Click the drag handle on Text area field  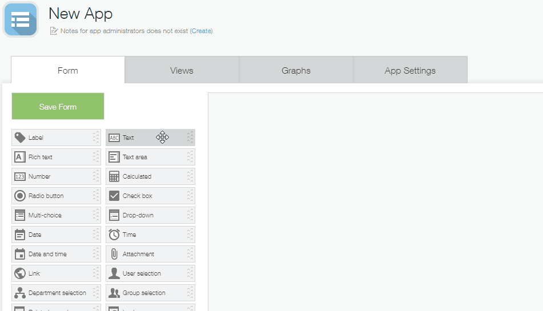click(190, 157)
